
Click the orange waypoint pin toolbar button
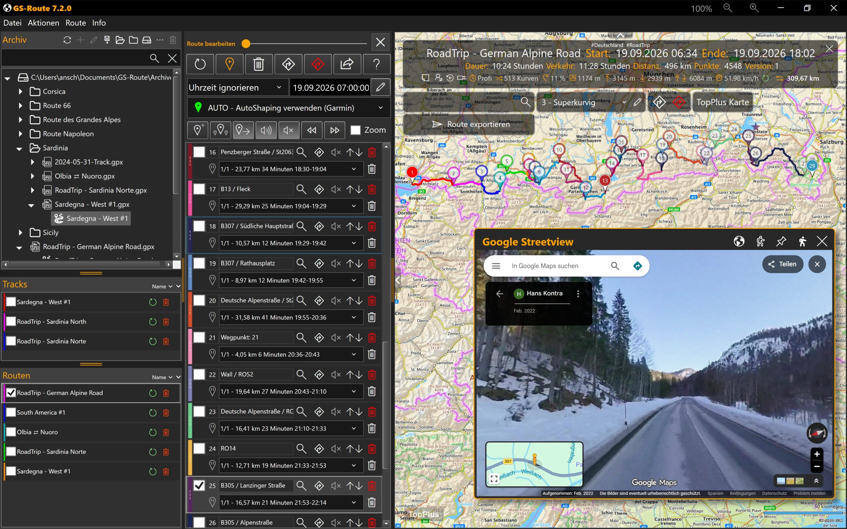(x=229, y=64)
